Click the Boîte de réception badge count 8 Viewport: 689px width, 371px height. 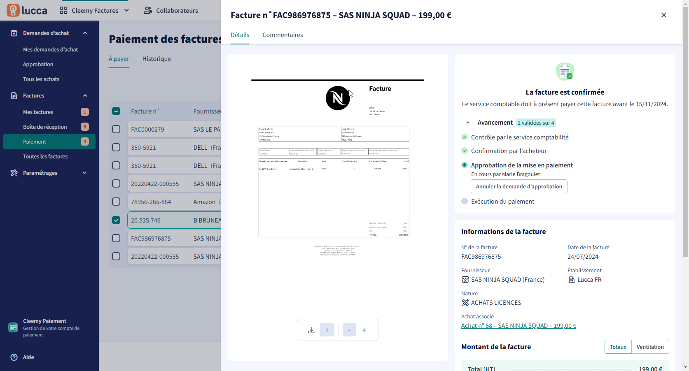click(85, 127)
